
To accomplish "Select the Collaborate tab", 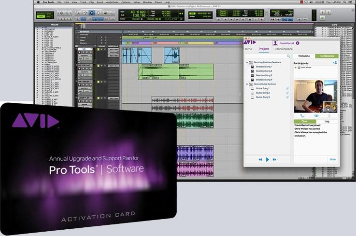I will click(327, 56).
